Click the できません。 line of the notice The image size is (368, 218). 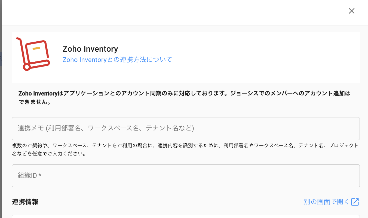click(34, 103)
